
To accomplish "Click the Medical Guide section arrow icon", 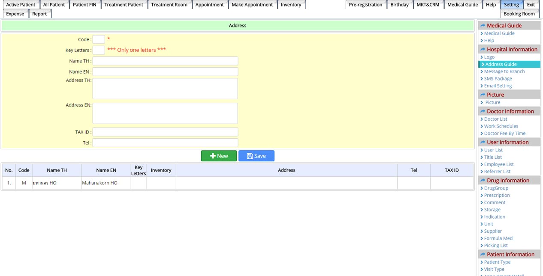I will coord(483,26).
